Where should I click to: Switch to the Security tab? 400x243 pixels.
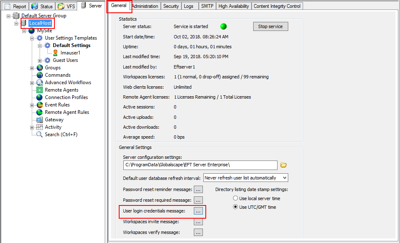point(171,6)
